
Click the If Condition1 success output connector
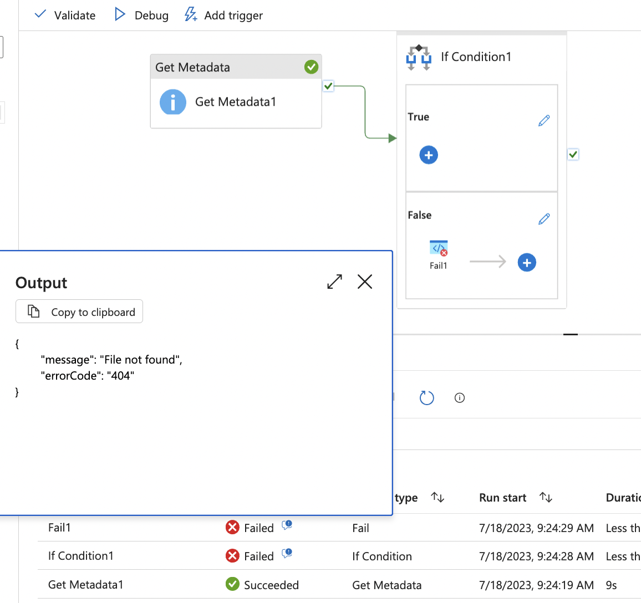tap(573, 155)
